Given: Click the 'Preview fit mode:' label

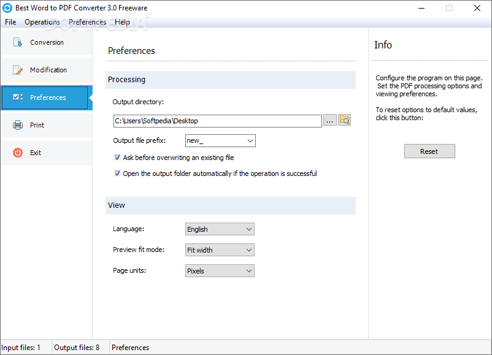Looking at the screenshot, I should pyautogui.click(x=139, y=250).
